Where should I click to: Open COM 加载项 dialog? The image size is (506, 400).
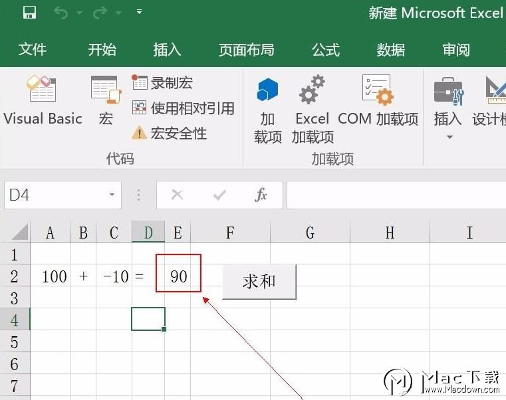378,100
